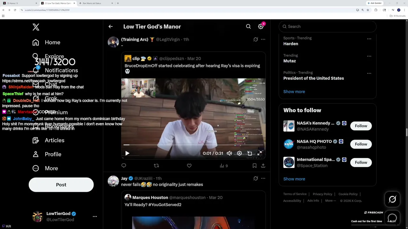408x229 pixels.
Task: Click the browser address bar
Action: click(x=188, y=10)
